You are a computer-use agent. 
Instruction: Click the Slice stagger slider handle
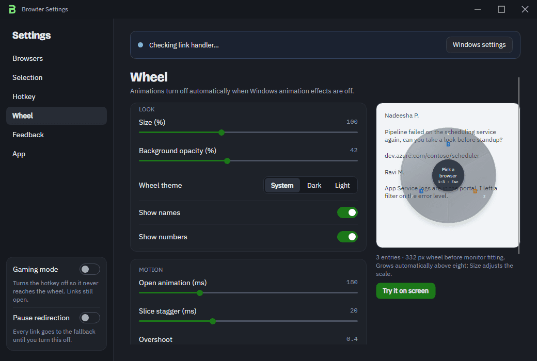(x=213, y=321)
